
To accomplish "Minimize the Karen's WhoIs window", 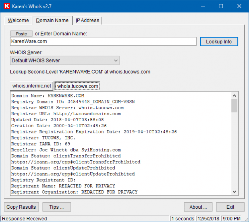I will (203, 6).
